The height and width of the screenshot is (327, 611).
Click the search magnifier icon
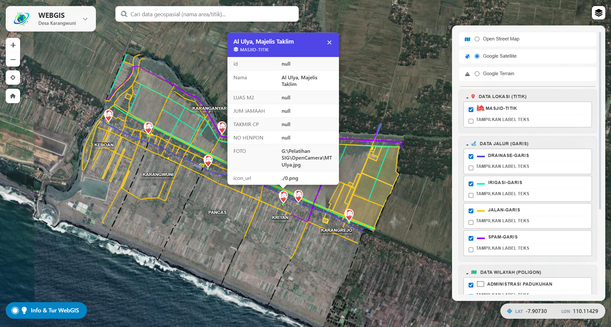[124, 14]
